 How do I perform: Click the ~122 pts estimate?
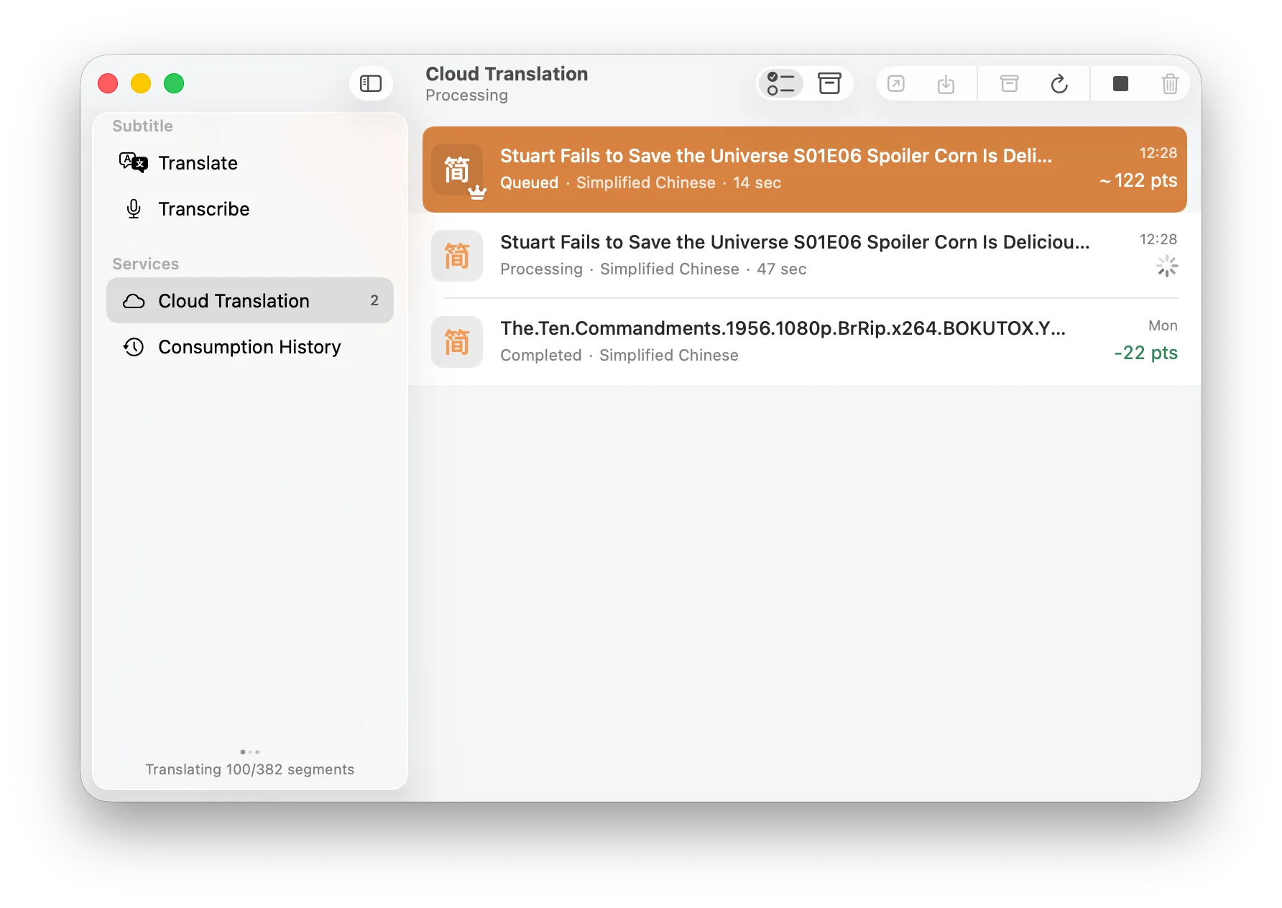point(1138,180)
